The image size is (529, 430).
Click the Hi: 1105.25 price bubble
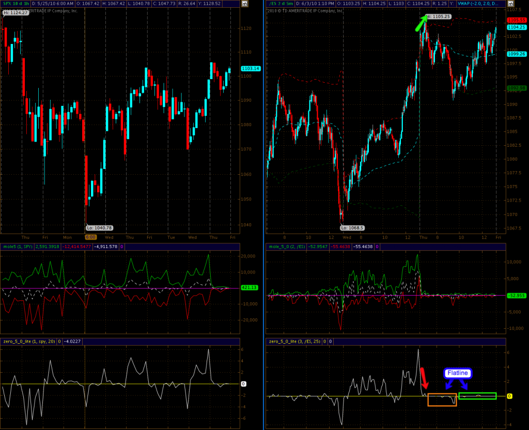[x=438, y=16]
